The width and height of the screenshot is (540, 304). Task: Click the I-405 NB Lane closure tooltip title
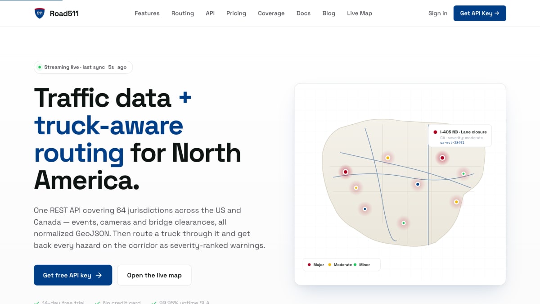(463, 132)
